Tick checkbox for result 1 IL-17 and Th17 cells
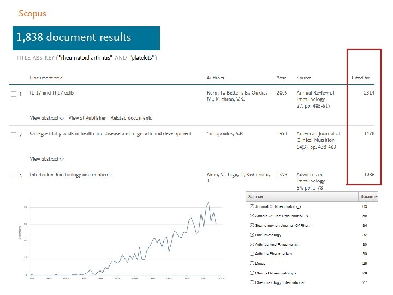 tap(14, 94)
